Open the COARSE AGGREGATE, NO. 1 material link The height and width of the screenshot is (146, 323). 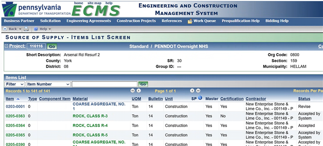coord(99,106)
